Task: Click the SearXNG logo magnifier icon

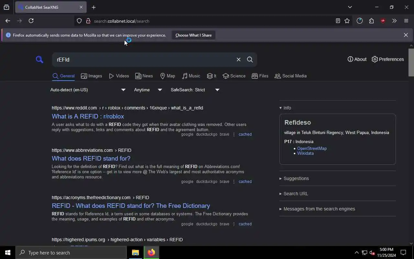Action: [39, 60]
